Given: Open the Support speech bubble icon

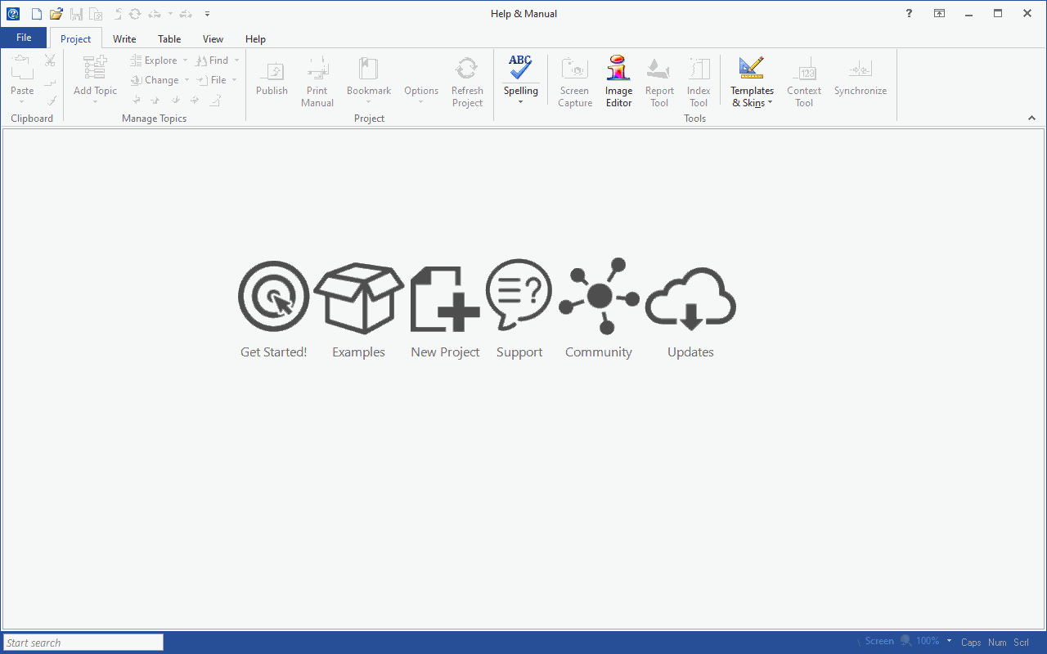Looking at the screenshot, I should [x=519, y=294].
